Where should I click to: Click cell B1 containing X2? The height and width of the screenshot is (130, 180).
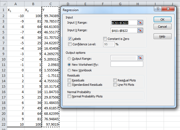click(33, 10)
